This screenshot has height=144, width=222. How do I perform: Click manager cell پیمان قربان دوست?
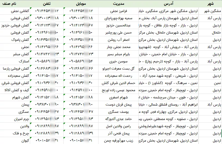(x=118, y=105)
